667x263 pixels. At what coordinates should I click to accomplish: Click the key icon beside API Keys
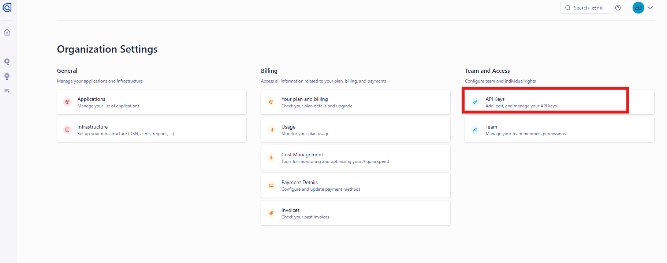pos(475,102)
